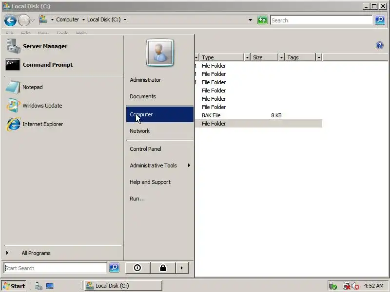The width and height of the screenshot is (390, 292).
Task: Click the network status tray icon
Action: click(346, 286)
